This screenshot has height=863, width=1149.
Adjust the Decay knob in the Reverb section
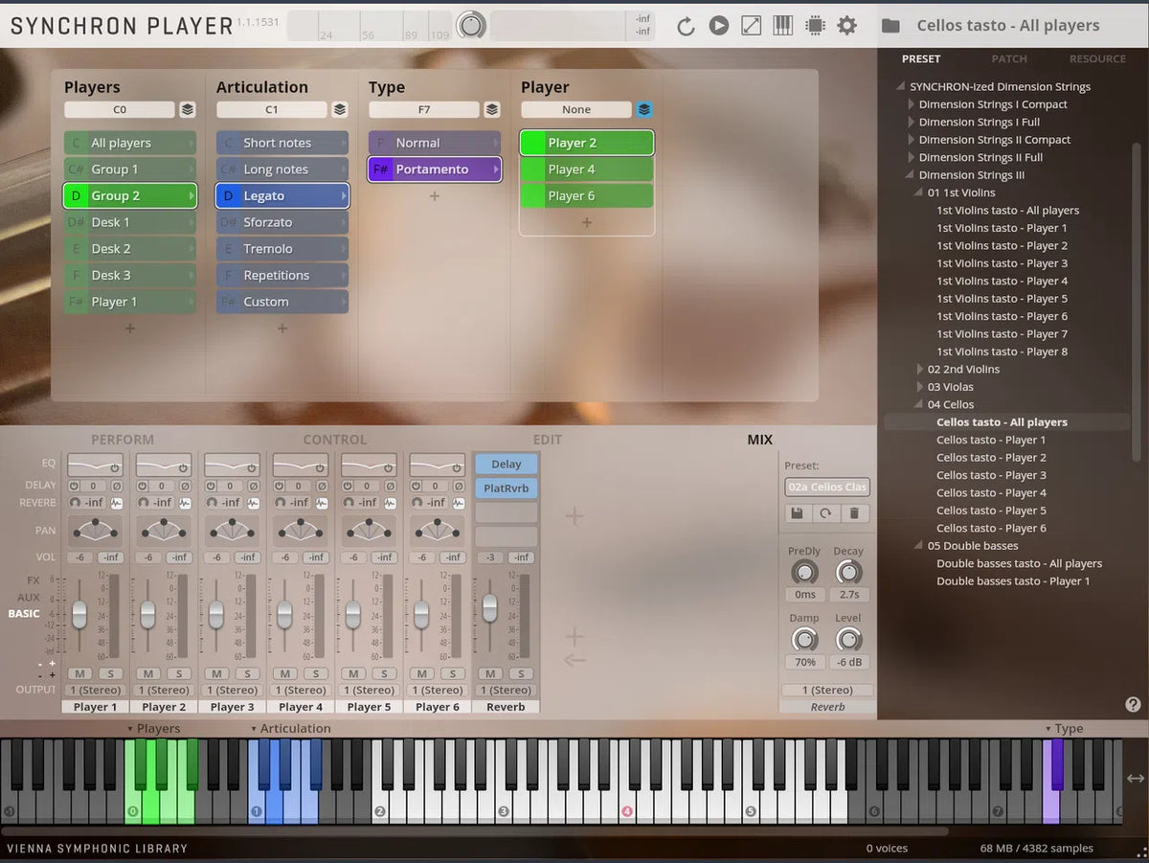point(848,573)
